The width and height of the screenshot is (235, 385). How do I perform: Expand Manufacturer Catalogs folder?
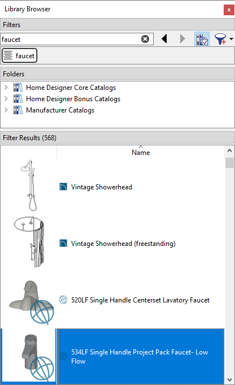click(x=6, y=110)
